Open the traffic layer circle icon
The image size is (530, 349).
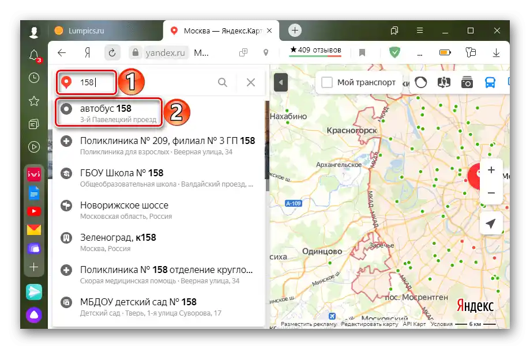(x=421, y=82)
